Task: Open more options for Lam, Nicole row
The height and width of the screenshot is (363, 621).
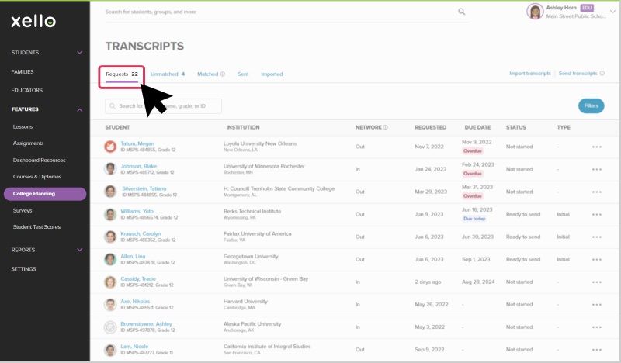Action: (596, 350)
